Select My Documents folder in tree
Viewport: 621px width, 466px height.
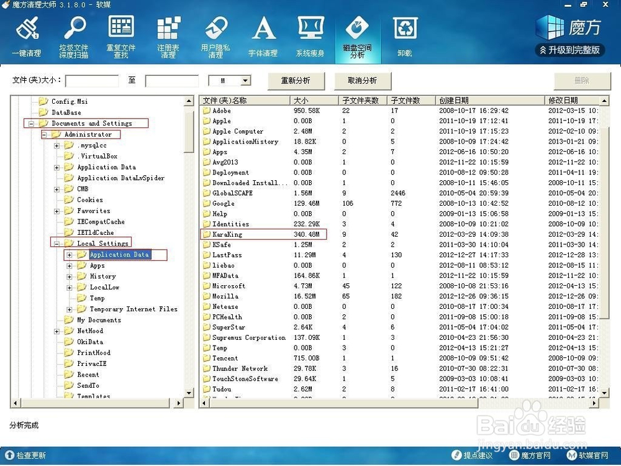click(x=99, y=320)
